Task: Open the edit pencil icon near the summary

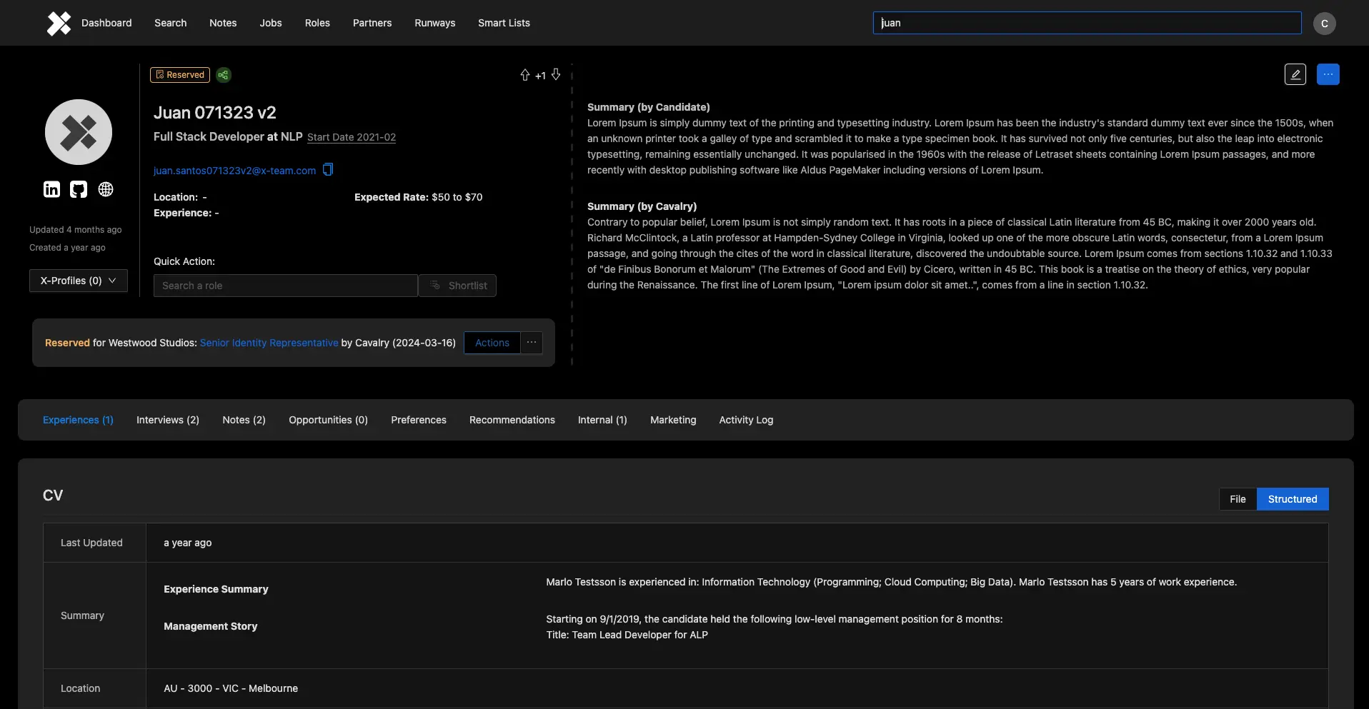Action: (x=1295, y=74)
